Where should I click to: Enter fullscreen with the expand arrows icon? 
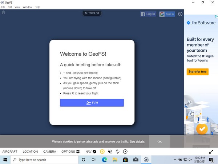(x=211, y=152)
